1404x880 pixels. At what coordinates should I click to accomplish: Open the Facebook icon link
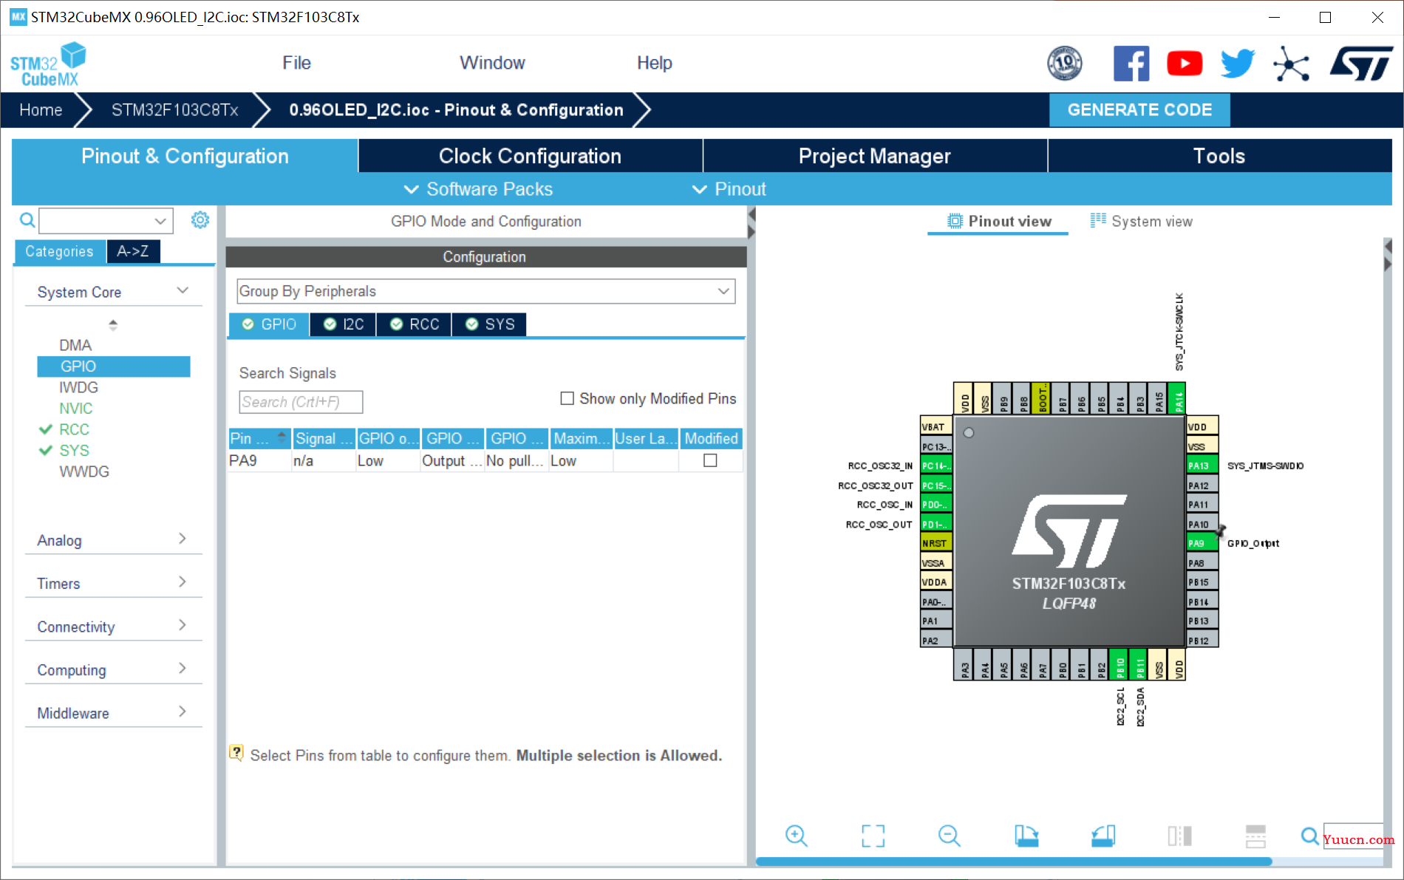click(1131, 63)
